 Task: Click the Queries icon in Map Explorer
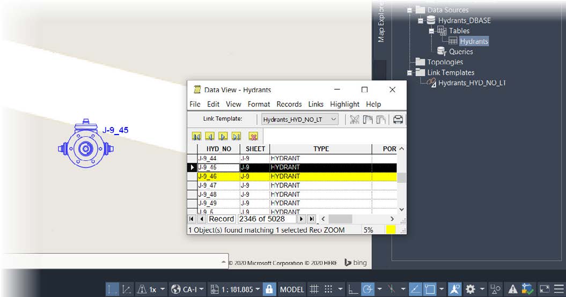click(x=442, y=51)
